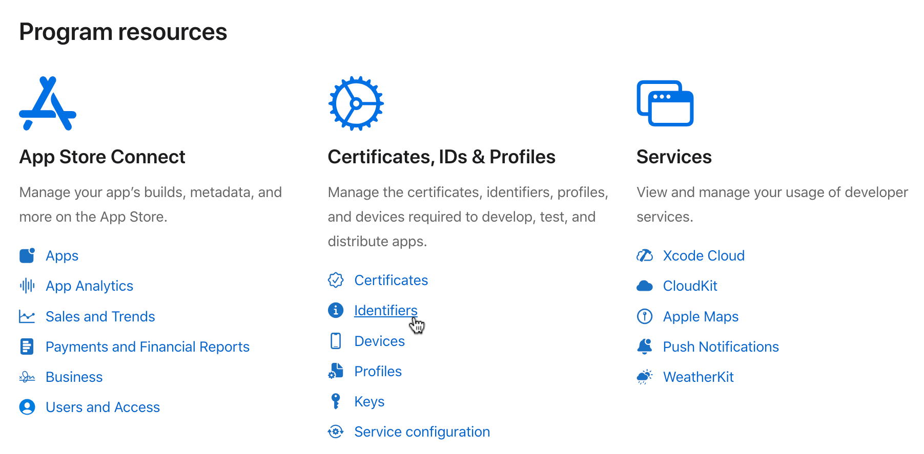Screen dimensions: 924x454
Task: Open the Certificates link
Action: [x=391, y=280]
